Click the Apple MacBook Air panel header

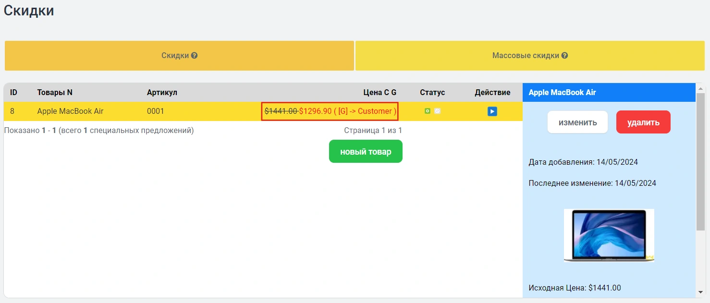point(562,92)
